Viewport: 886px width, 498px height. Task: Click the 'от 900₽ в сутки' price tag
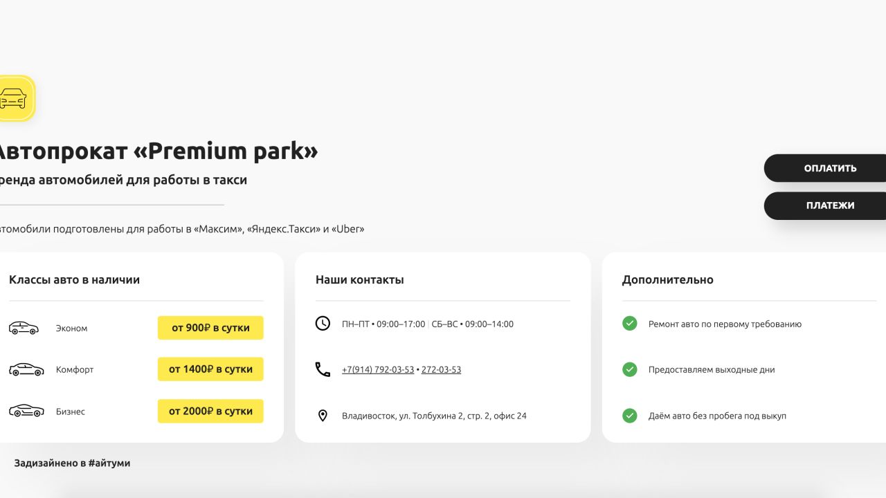click(x=210, y=327)
